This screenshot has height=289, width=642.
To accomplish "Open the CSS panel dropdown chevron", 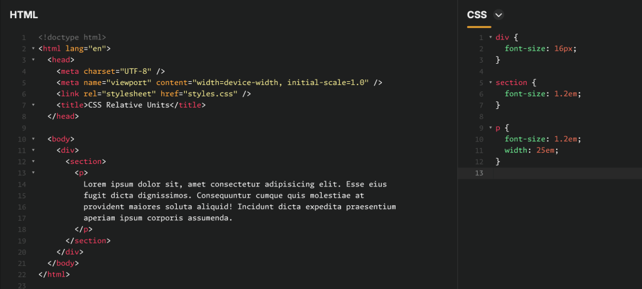I will (x=499, y=15).
